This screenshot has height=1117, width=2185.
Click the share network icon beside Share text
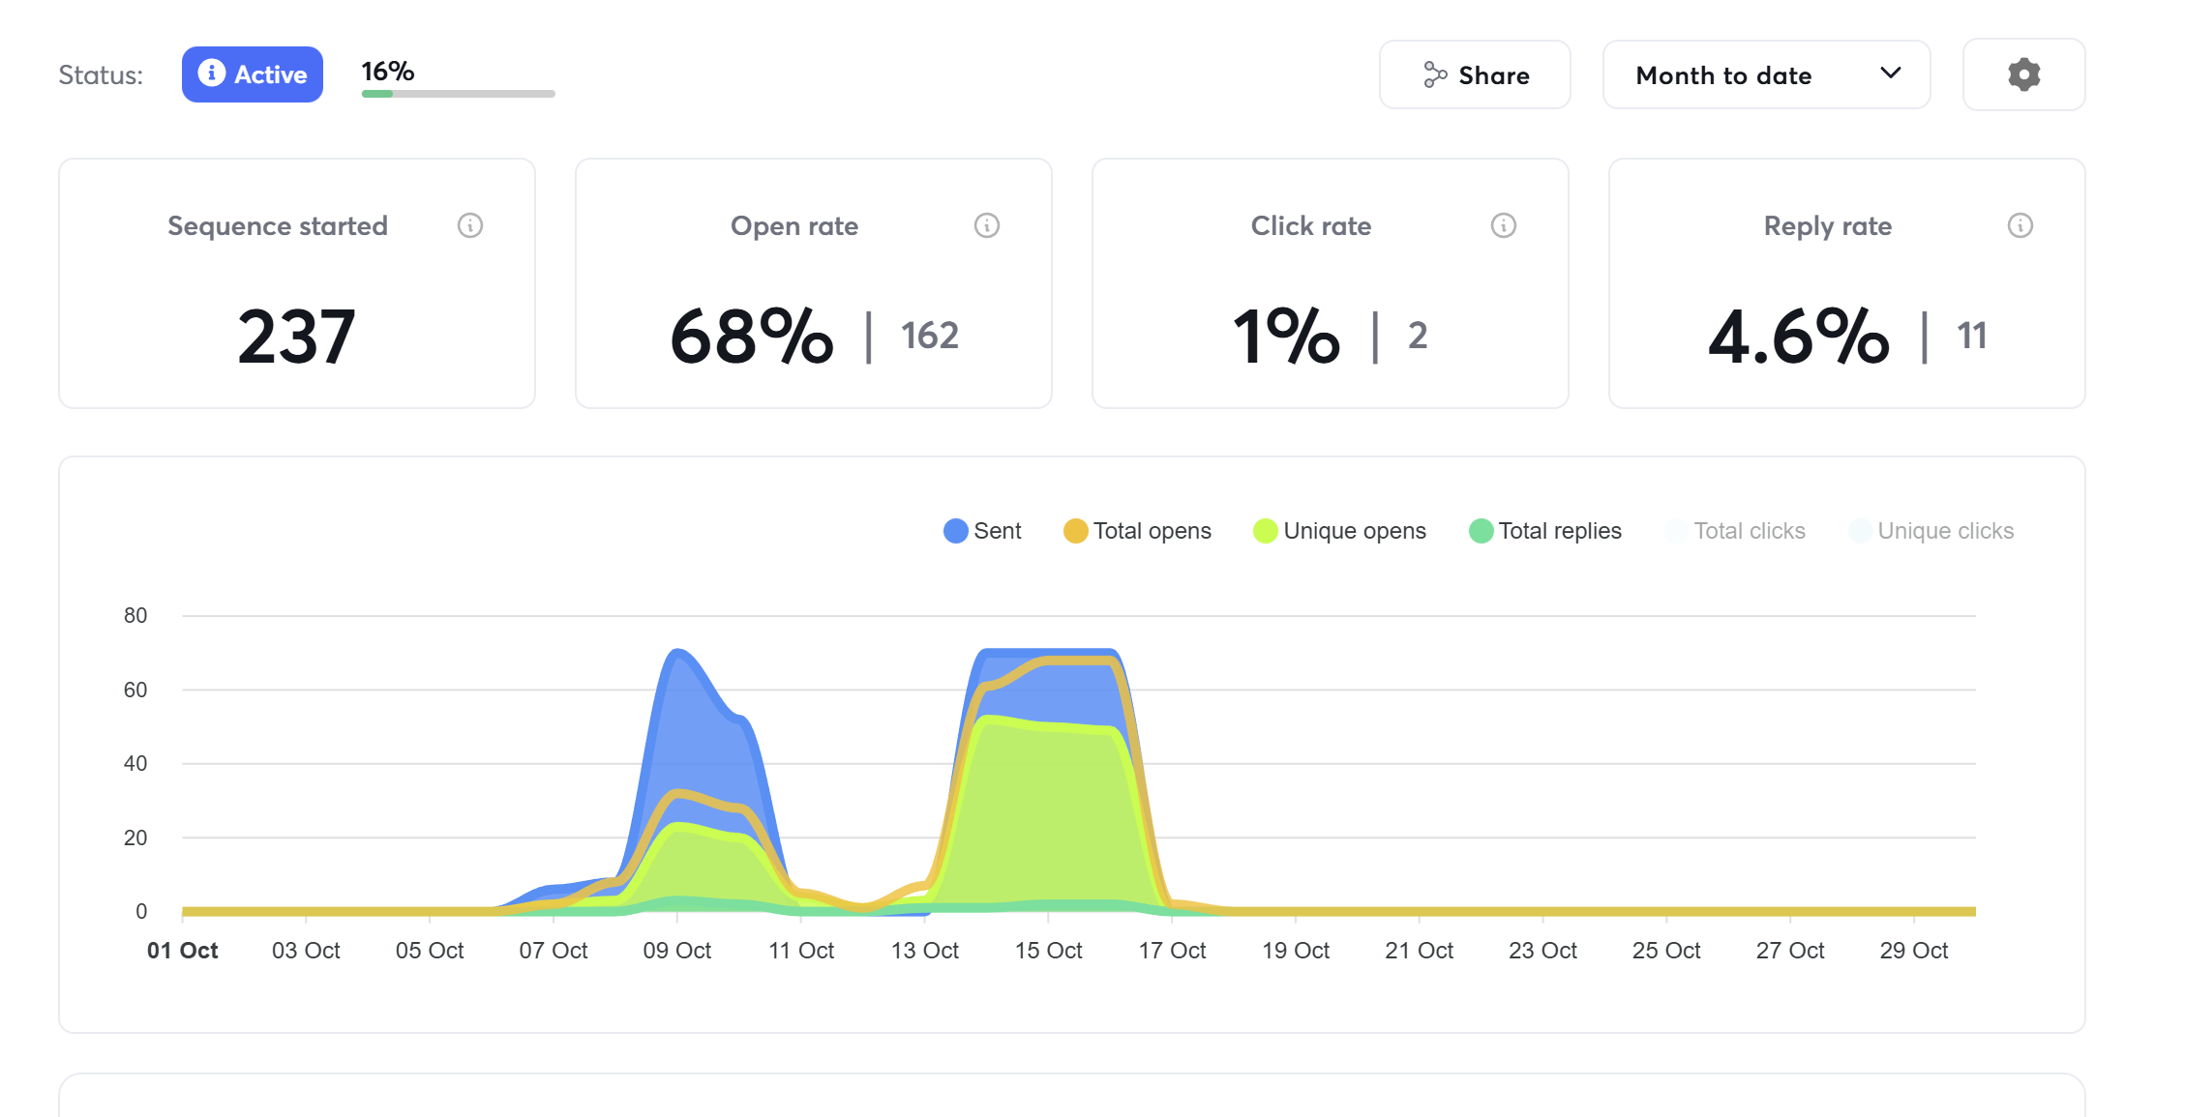click(1436, 73)
